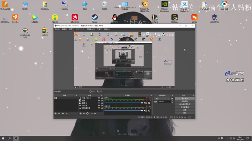Open the Recycle Bin desktop icon
Screen dimensions: 252x141
coord(105,5)
